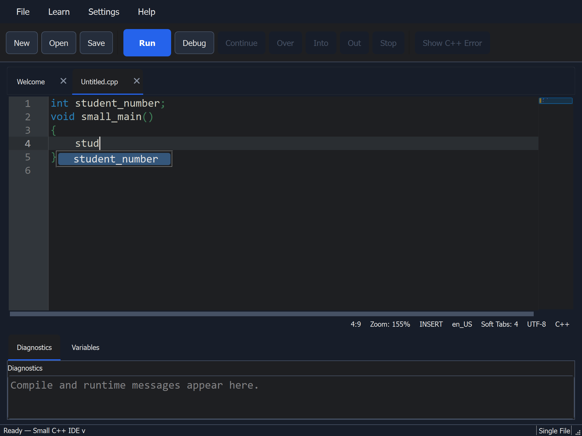Click the New file button
The width and height of the screenshot is (582, 436).
pos(22,43)
